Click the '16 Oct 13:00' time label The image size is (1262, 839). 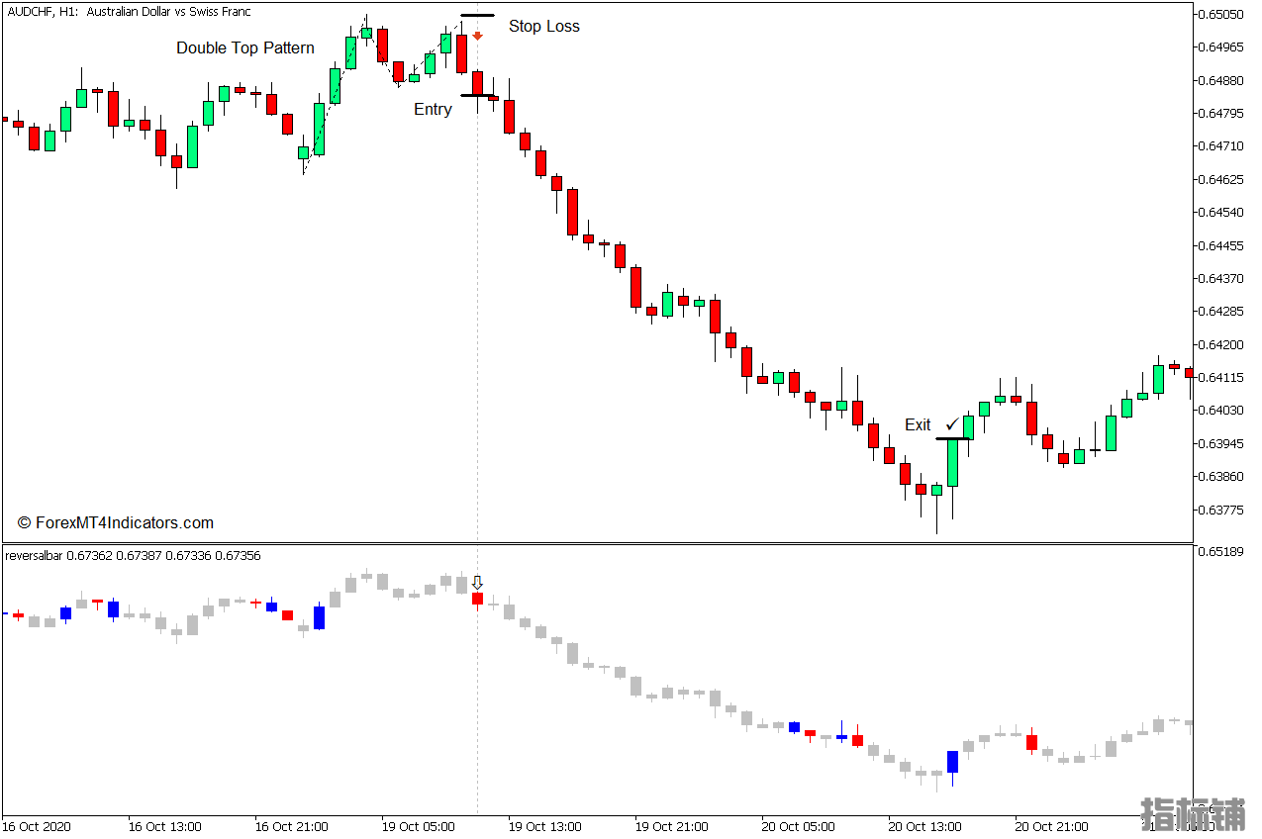(164, 826)
